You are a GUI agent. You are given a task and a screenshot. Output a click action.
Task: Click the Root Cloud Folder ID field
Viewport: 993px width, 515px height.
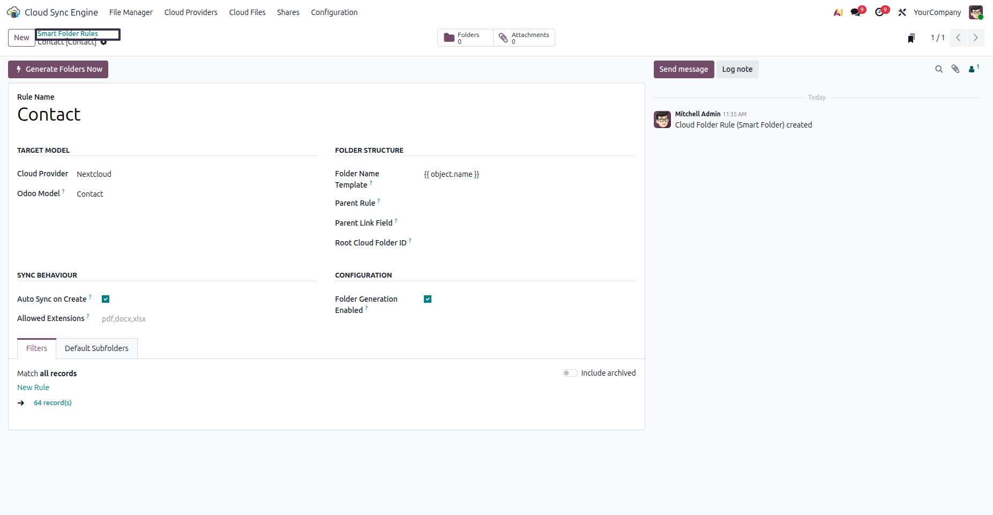coord(529,243)
